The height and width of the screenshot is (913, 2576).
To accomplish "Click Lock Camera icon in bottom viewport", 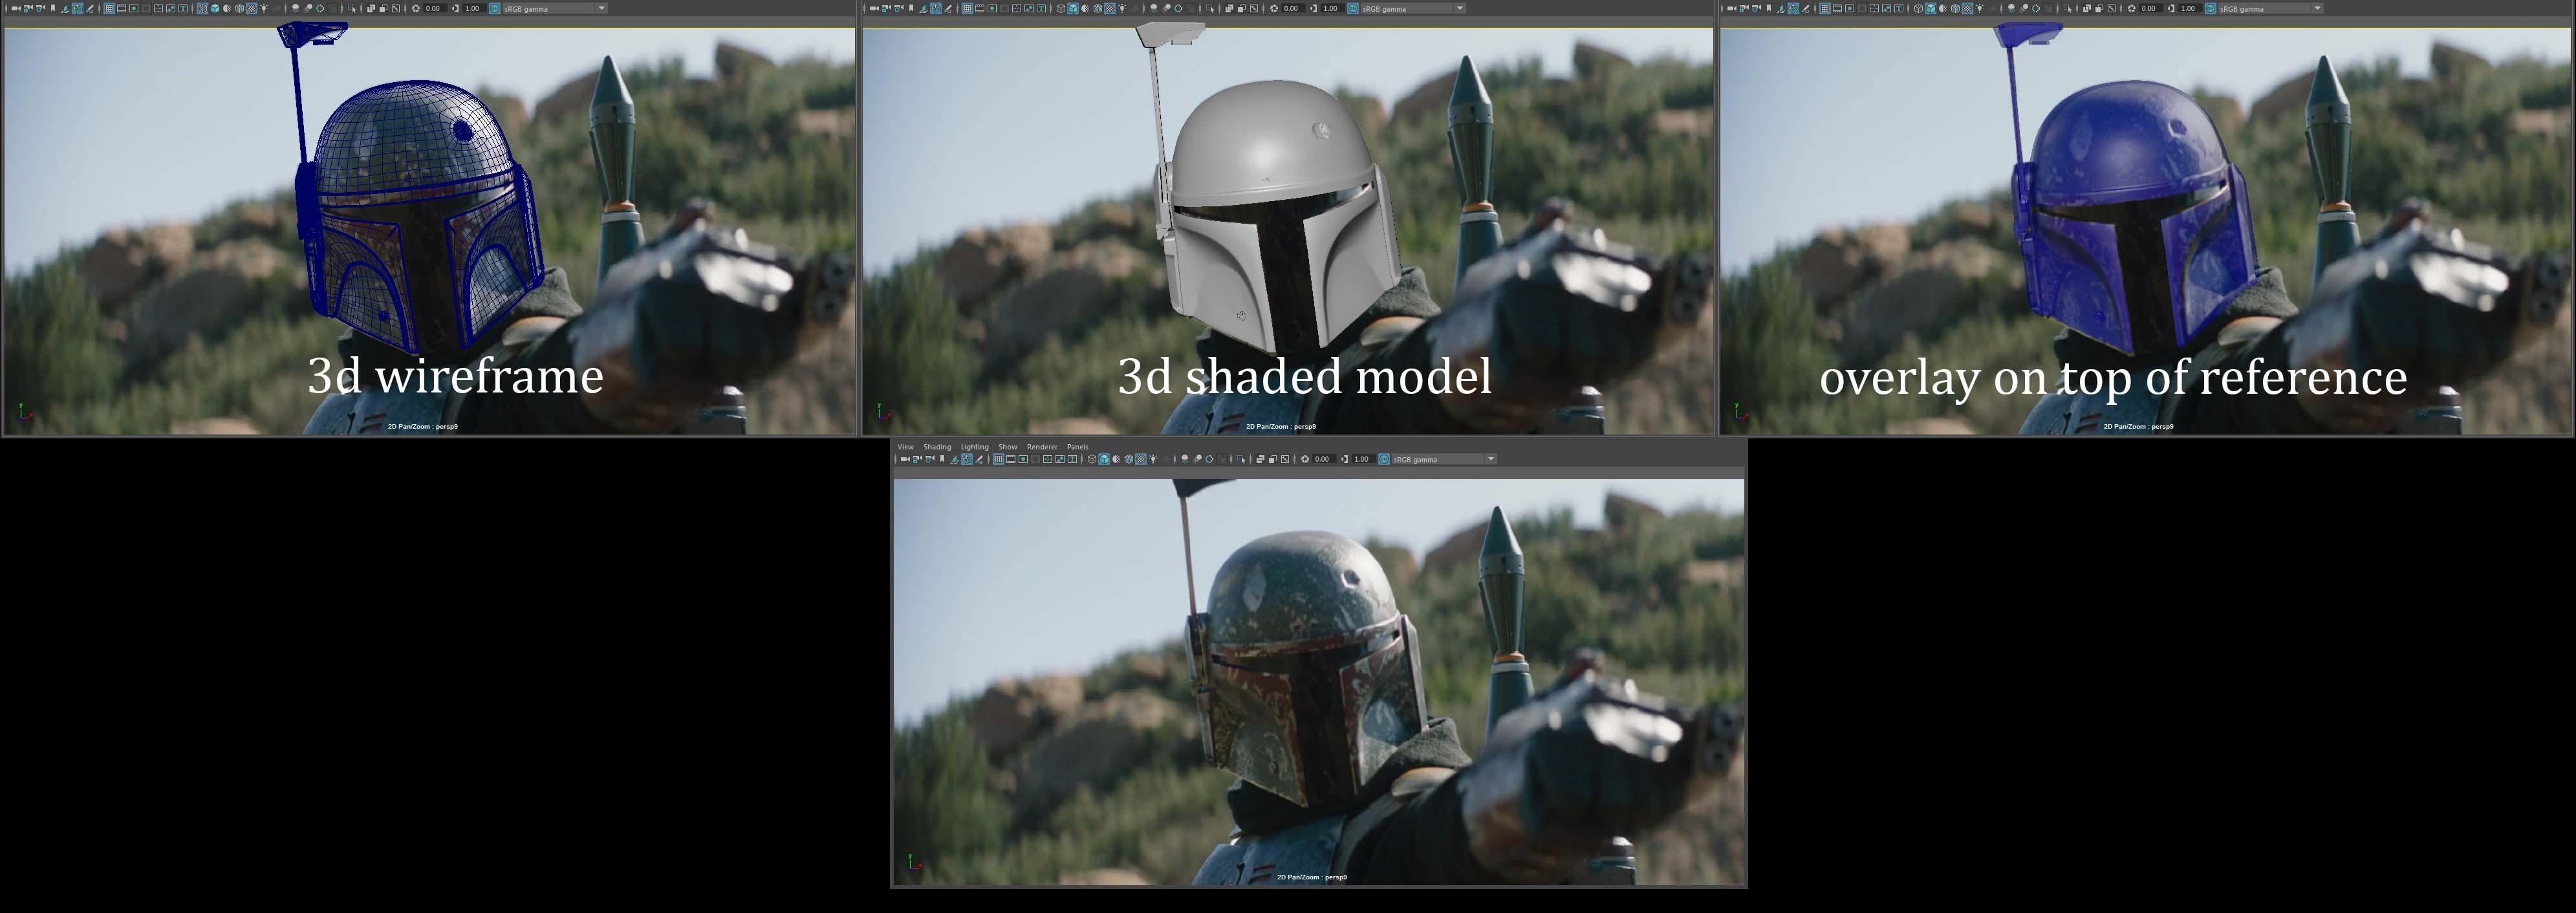I will pos(917,459).
